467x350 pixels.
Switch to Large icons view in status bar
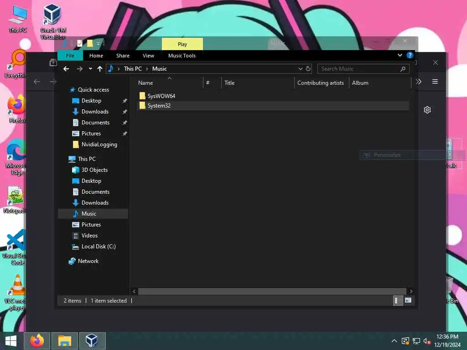408,300
